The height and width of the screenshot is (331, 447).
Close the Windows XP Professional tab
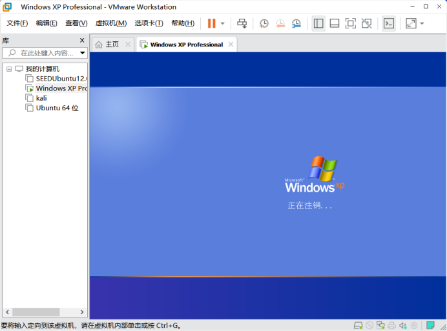point(231,45)
